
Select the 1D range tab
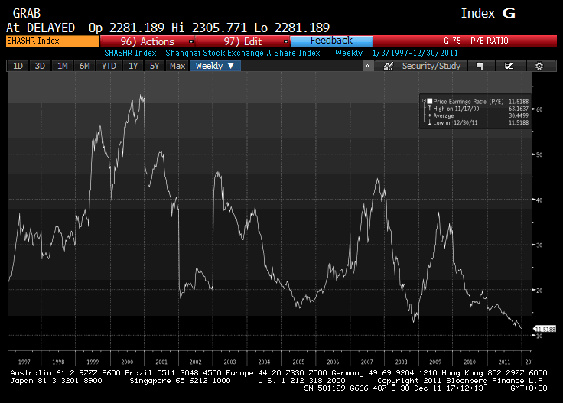coord(18,66)
